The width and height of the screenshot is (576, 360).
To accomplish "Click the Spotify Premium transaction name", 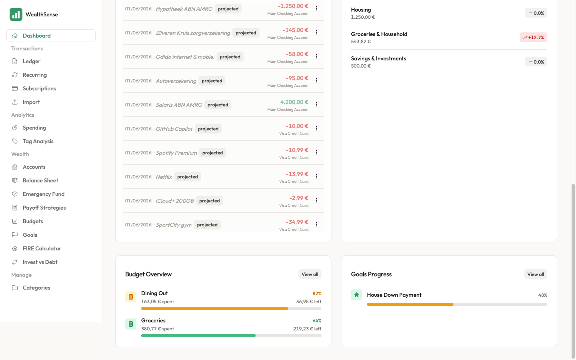I will (x=176, y=153).
